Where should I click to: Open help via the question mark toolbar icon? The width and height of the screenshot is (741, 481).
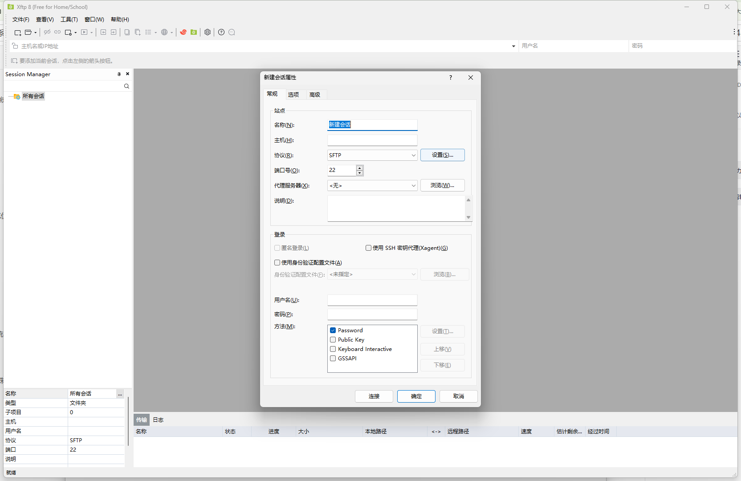[221, 32]
